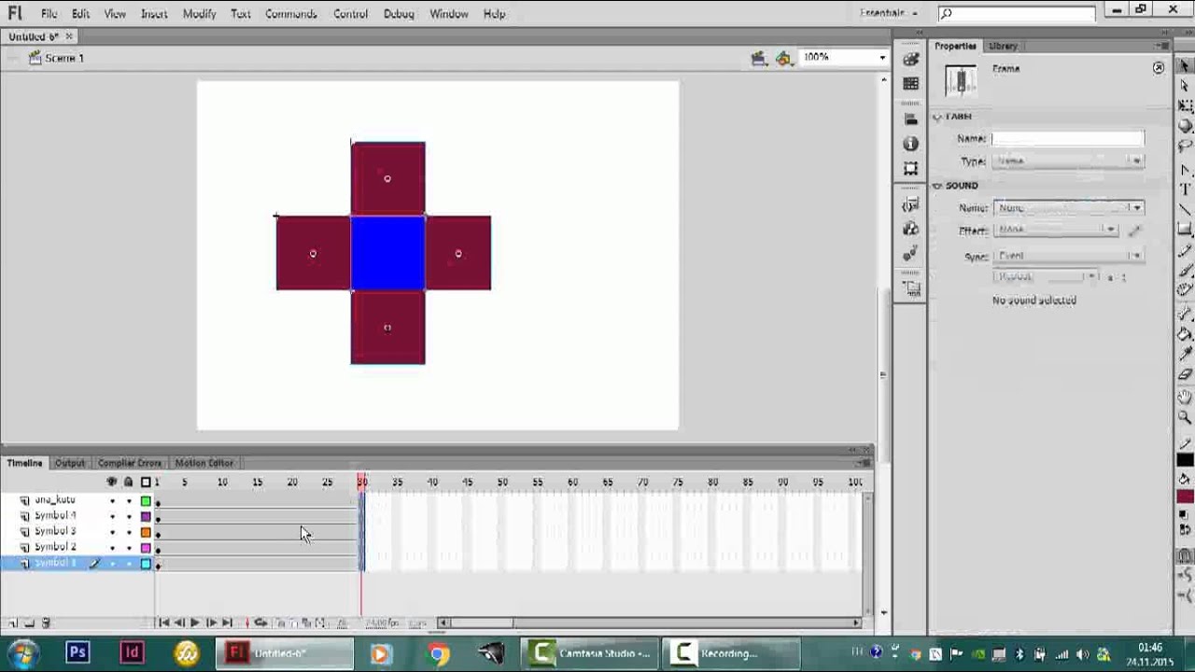Click the ana_kutu layer green outline color
This screenshot has height=672, width=1195.
(x=146, y=501)
